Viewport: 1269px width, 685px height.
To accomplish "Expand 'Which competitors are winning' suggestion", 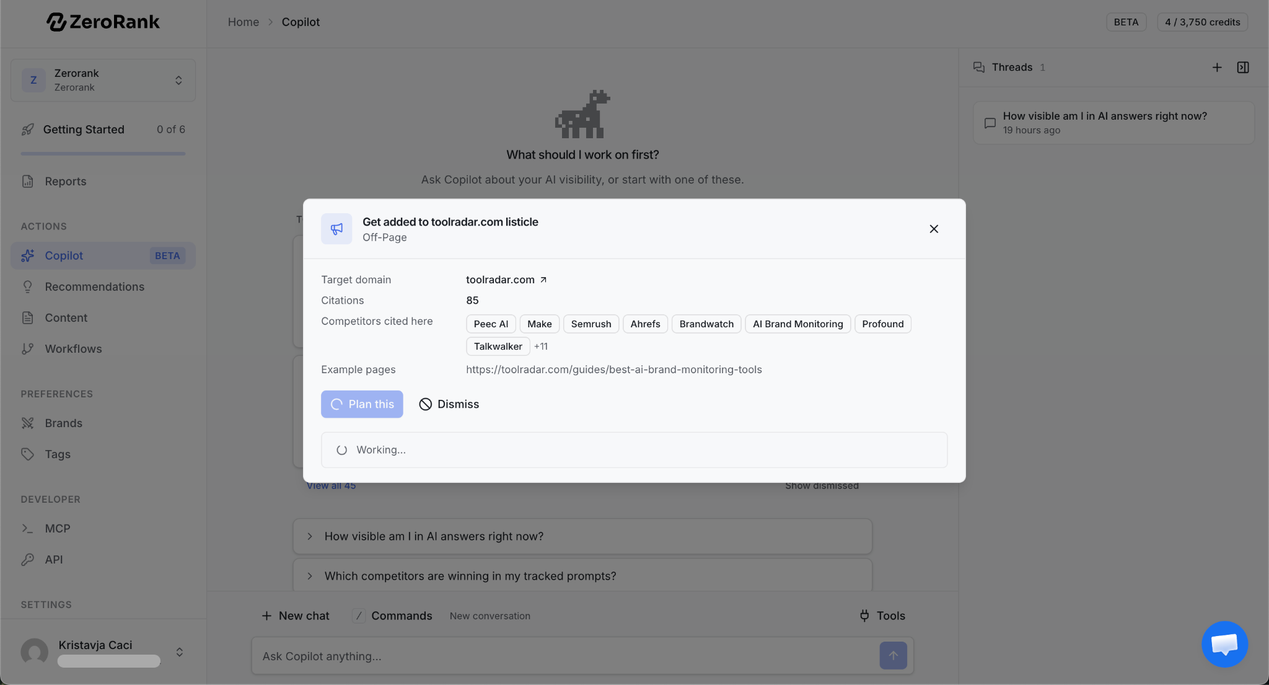I will tap(582, 576).
